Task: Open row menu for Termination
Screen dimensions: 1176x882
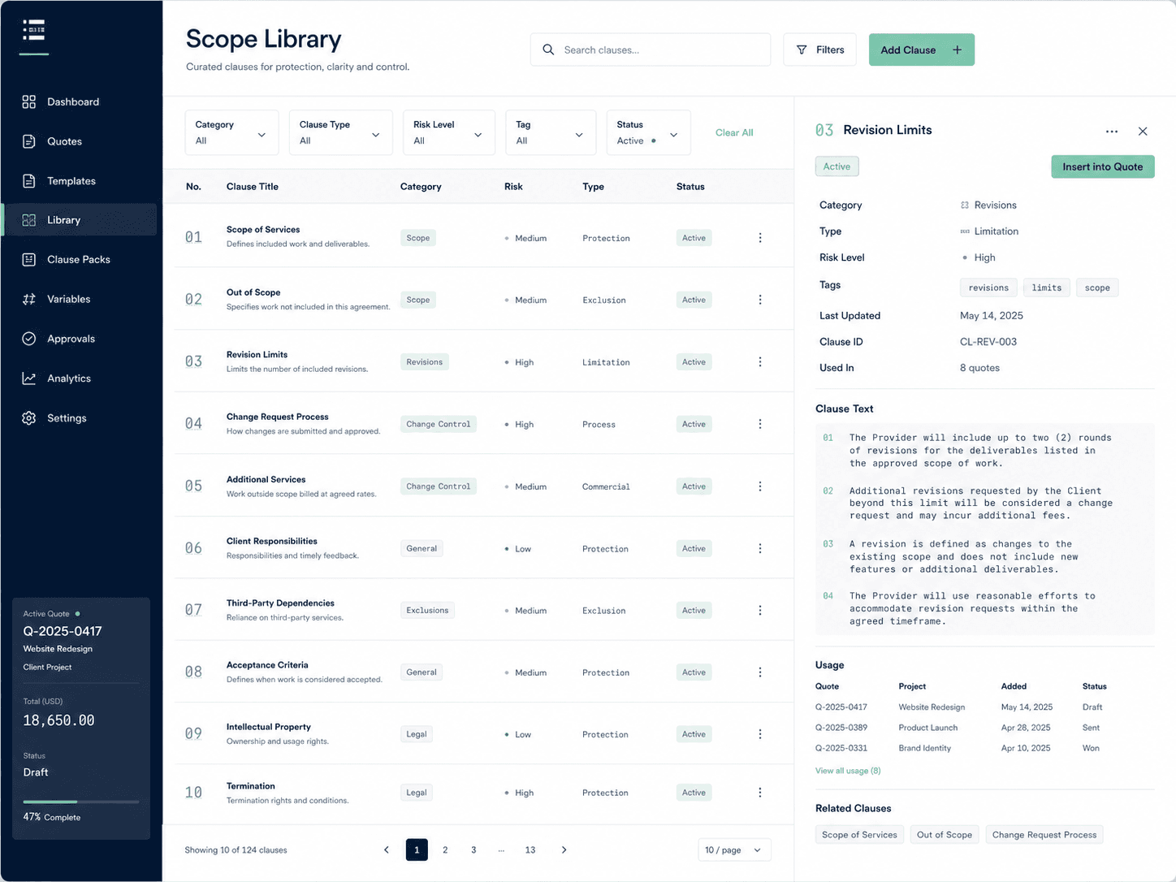Action: (x=760, y=793)
